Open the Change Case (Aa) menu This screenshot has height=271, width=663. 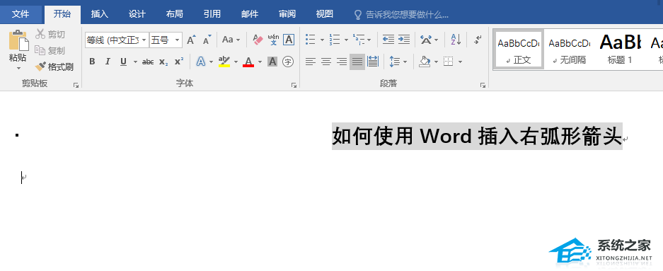[x=231, y=40]
